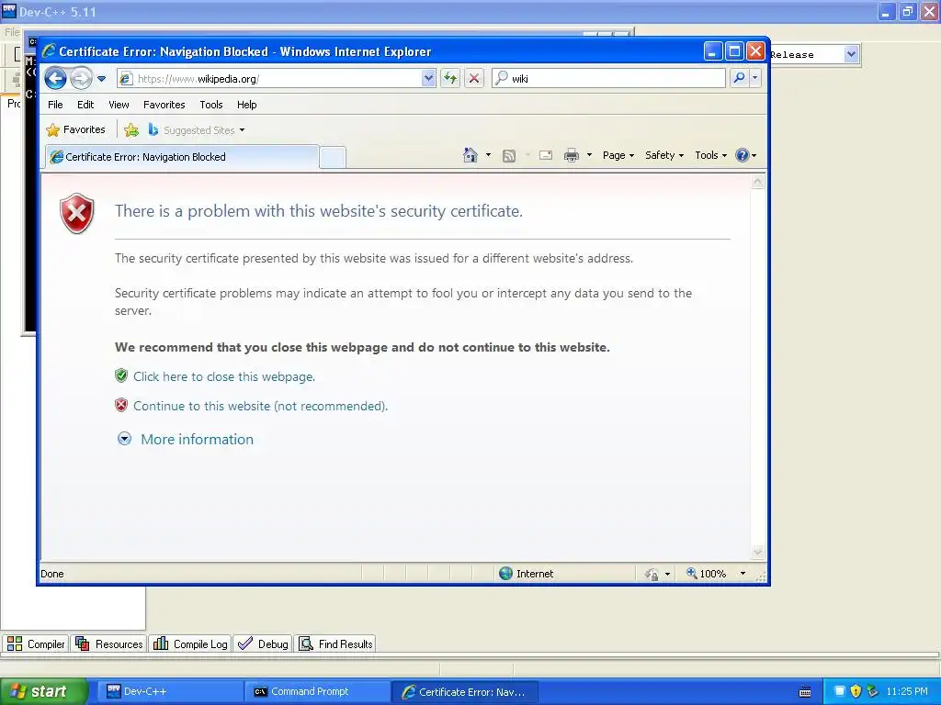Continue to this website (not recommended) link

pyautogui.click(x=260, y=406)
